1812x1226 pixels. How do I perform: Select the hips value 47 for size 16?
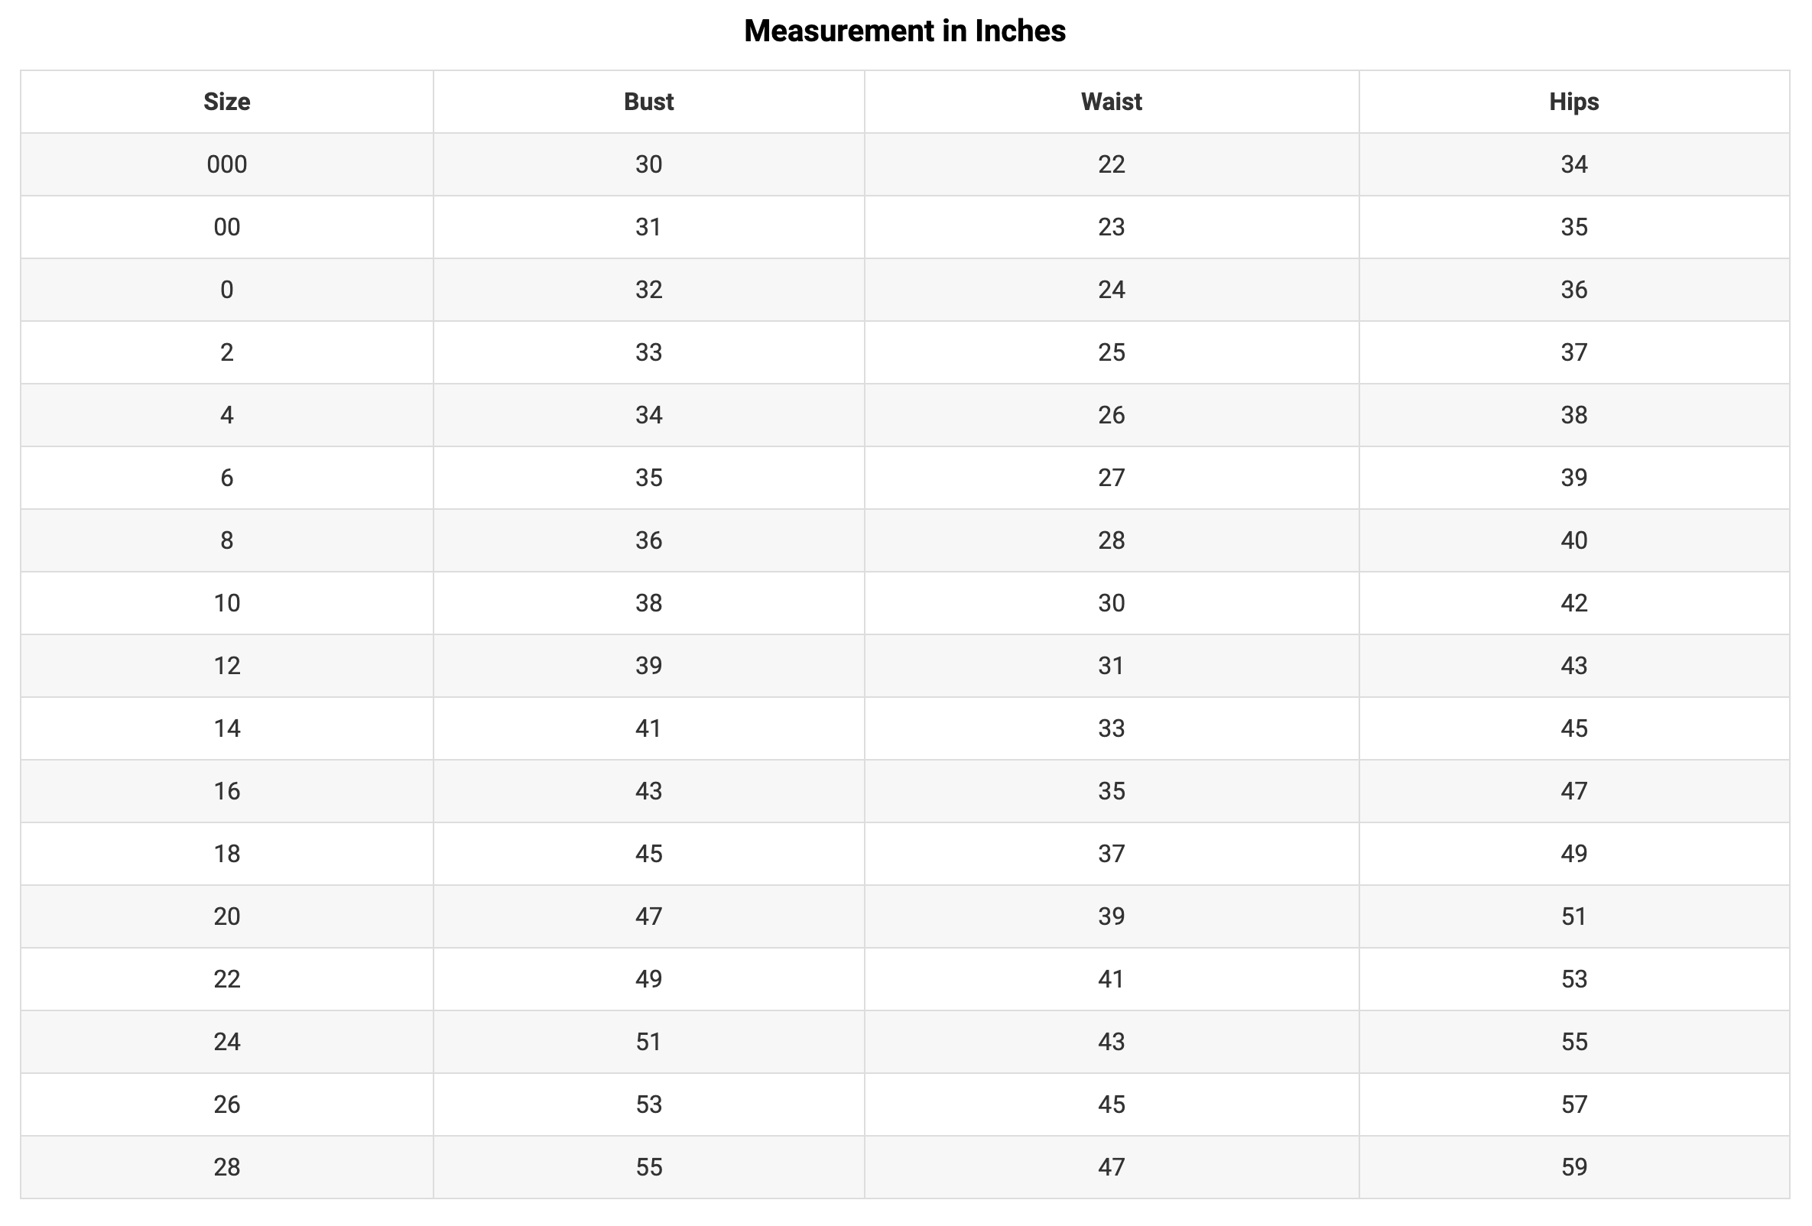tap(1573, 791)
